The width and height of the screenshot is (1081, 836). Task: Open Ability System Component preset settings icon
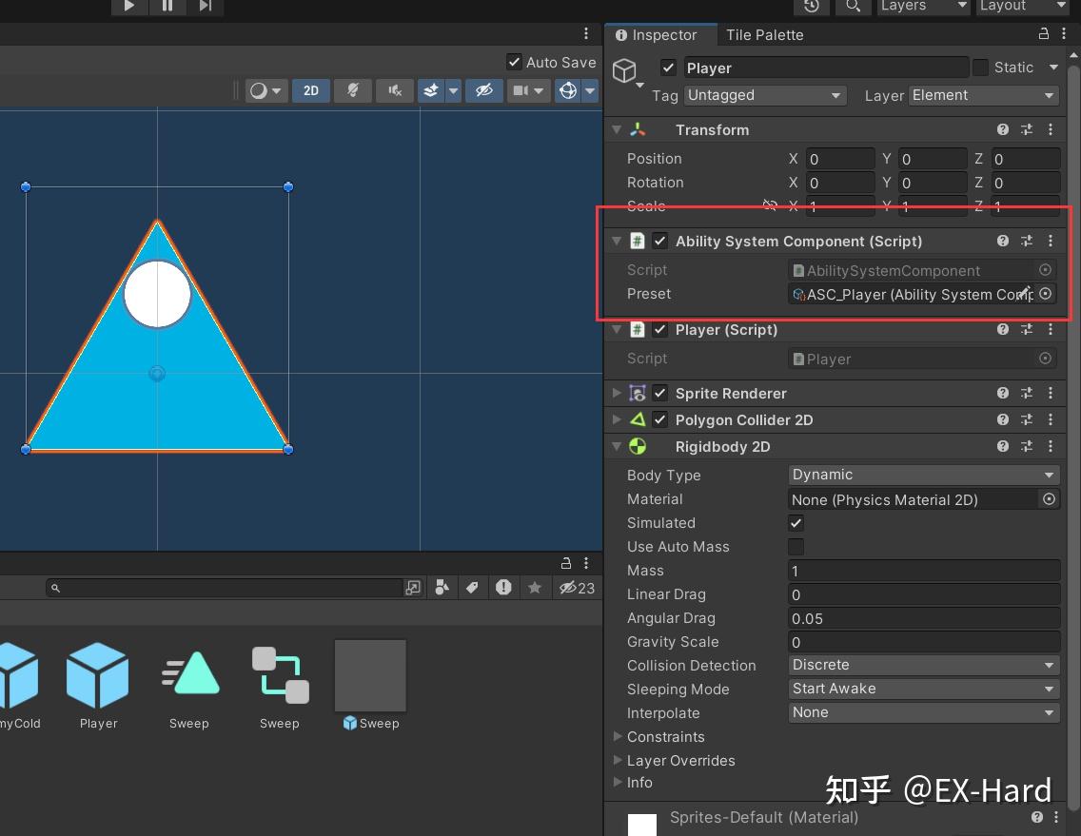1027,242
